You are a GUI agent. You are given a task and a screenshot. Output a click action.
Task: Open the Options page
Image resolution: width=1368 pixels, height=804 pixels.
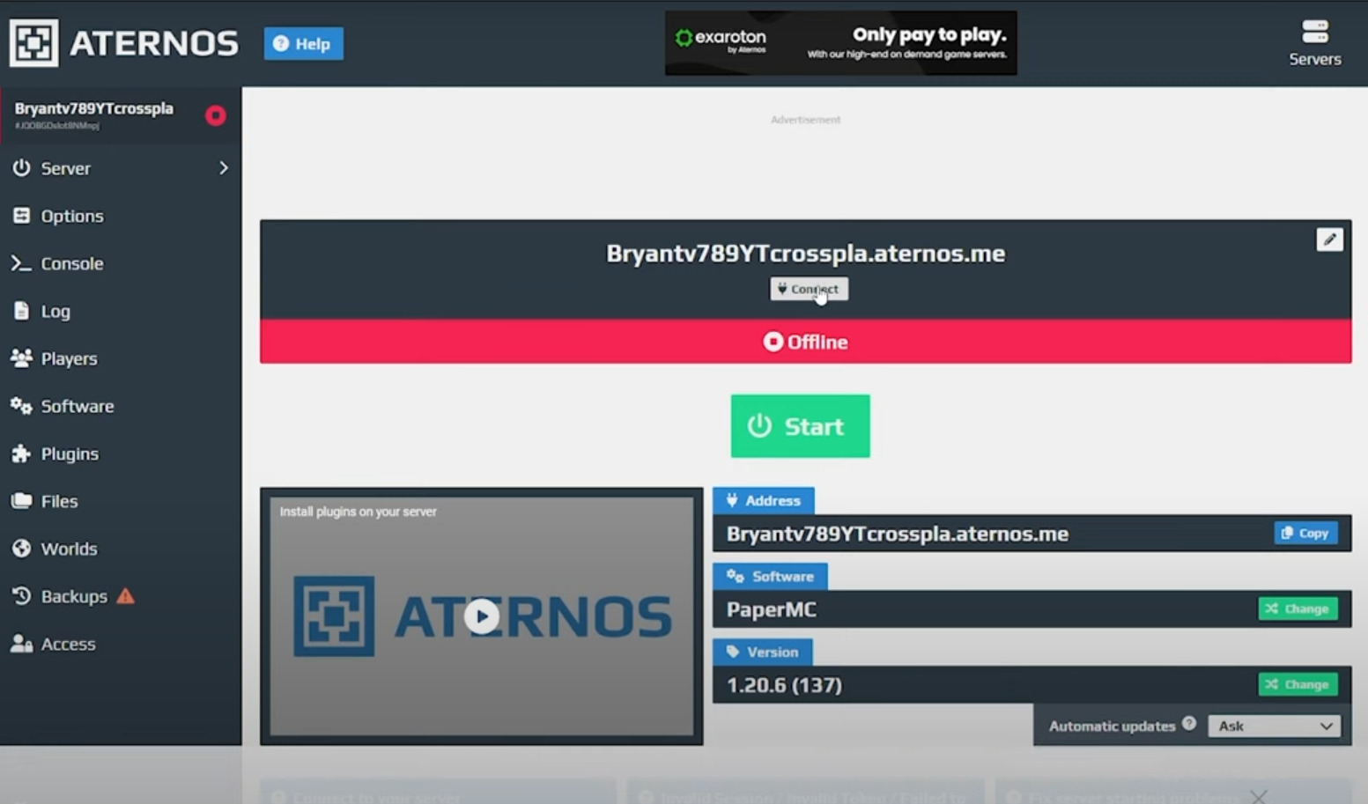(121, 216)
